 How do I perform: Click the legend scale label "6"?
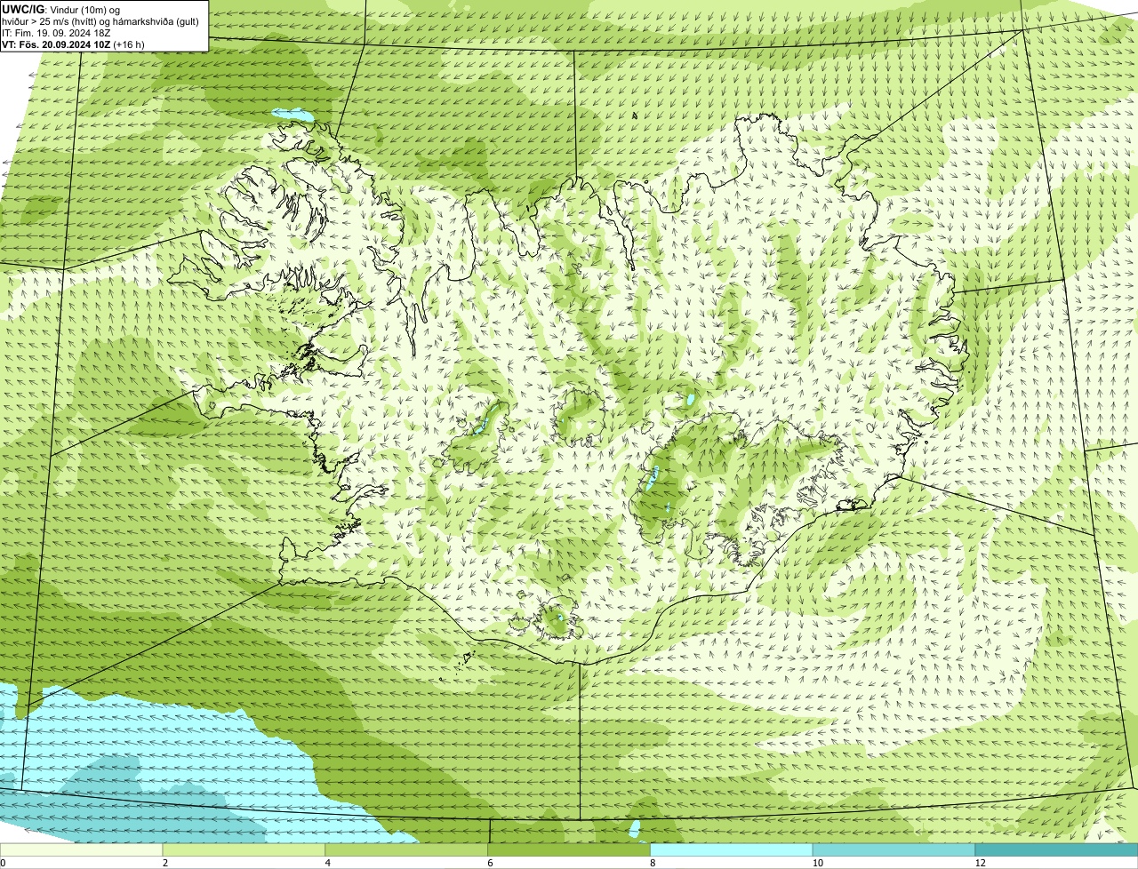click(x=490, y=863)
